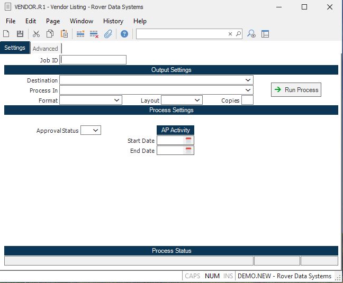This screenshot has width=343, height=283.
Task: Open the Approval Status dropdown
Action: coord(96,130)
